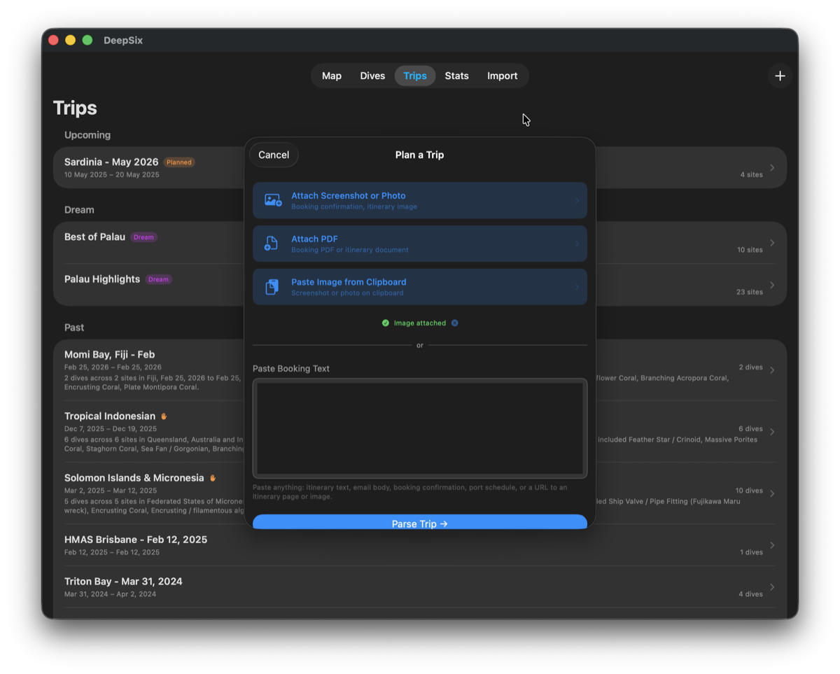Select the Palau Highlights trip title
Image resolution: width=840 pixels, height=674 pixels.
coord(102,279)
